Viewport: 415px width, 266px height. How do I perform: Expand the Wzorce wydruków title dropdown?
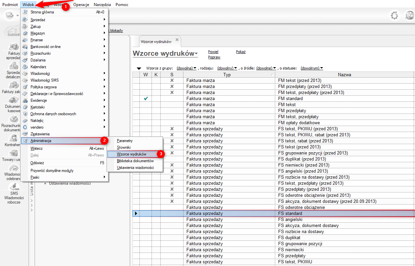[x=196, y=54]
